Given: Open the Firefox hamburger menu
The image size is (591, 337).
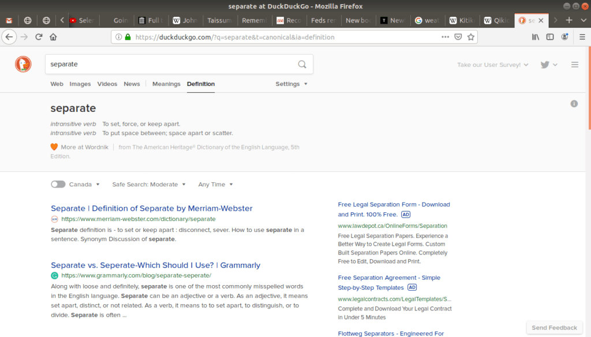Looking at the screenshot, I should 582,37.
